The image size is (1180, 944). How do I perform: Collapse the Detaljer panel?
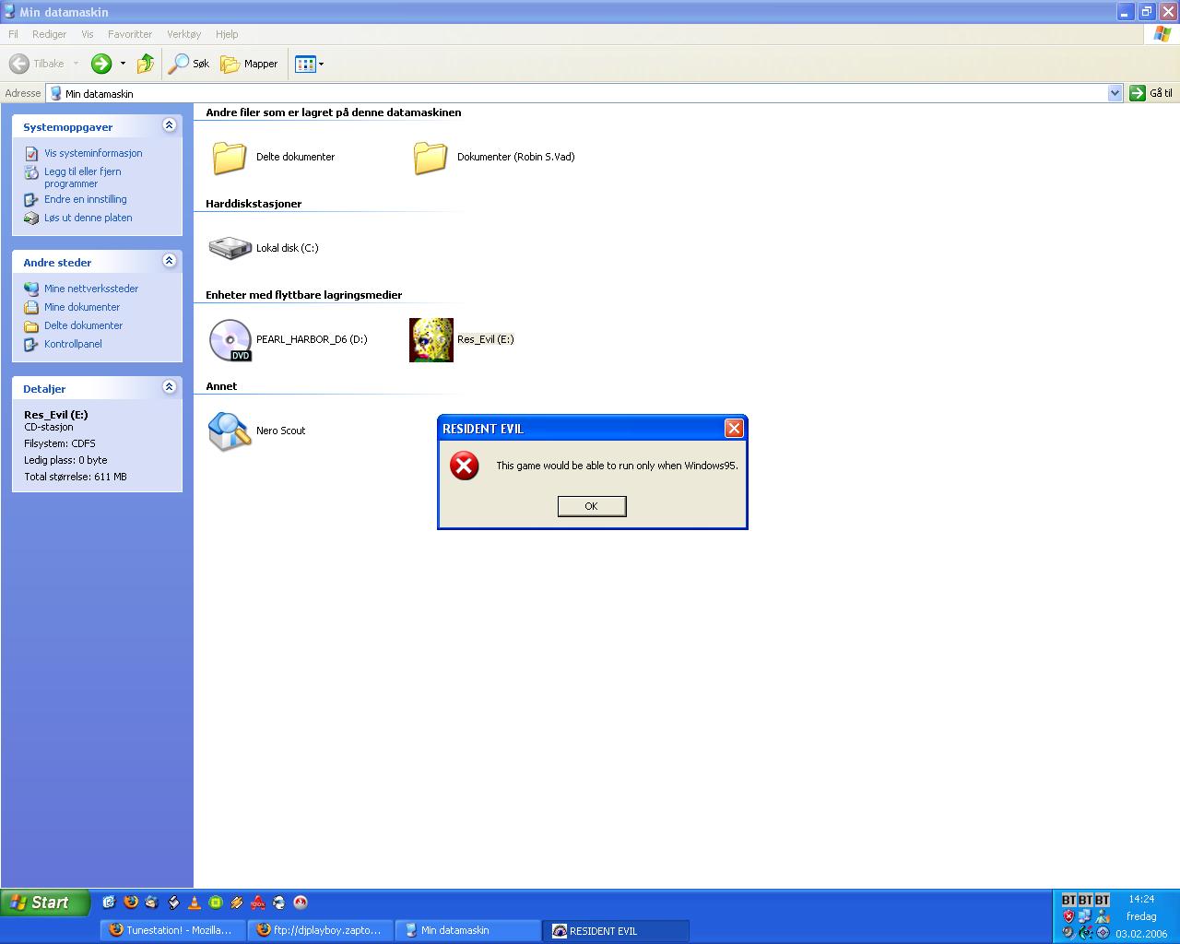tap(169, 387)
